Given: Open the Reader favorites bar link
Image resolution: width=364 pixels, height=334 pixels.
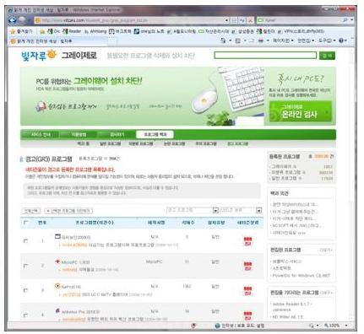Looking at the screenshot, I should point(72,31).
